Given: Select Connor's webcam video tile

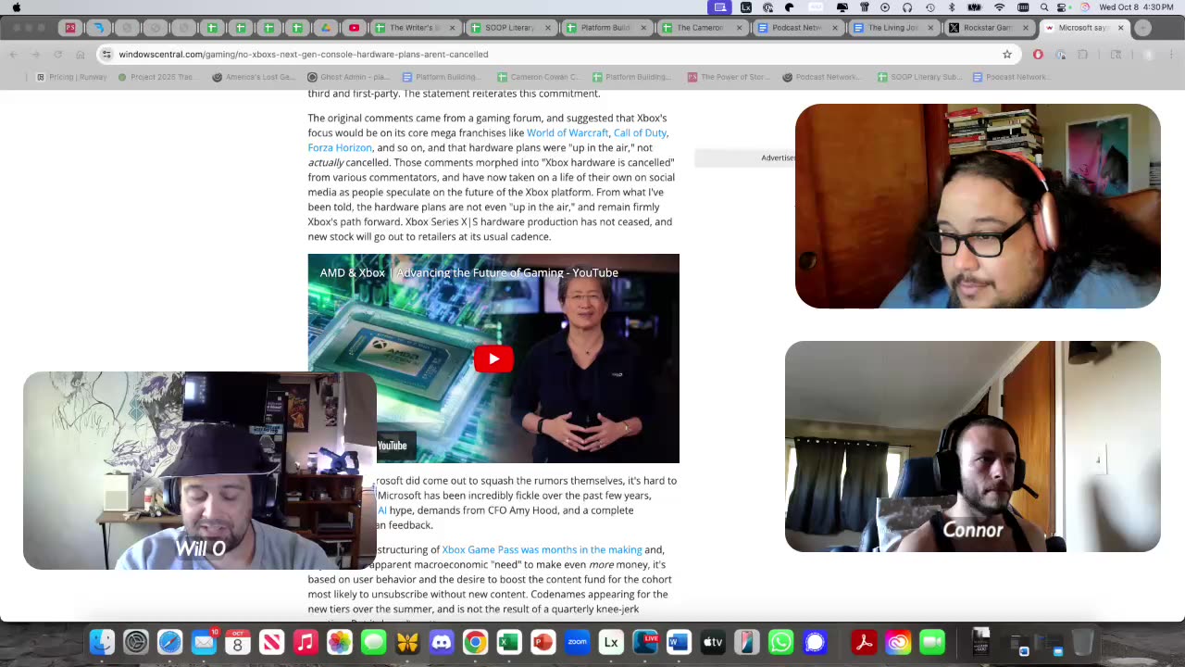Looking at the screenshot, I should point(972,447).
